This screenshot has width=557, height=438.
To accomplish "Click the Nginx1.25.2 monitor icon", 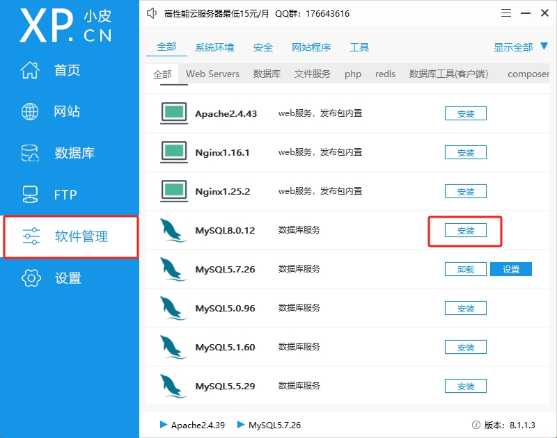I will coord(173,191).
